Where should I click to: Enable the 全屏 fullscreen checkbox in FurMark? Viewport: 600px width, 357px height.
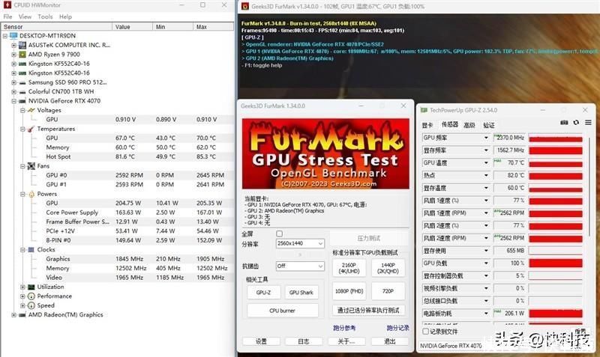tap(279, 234)
